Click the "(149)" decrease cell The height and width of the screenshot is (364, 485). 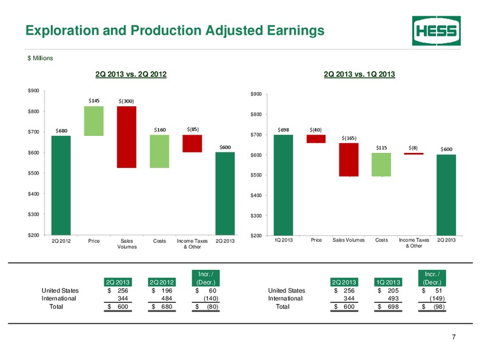437,298
